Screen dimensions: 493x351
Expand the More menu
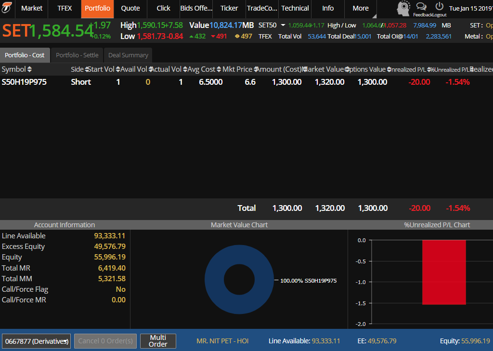tap(361, 8)
